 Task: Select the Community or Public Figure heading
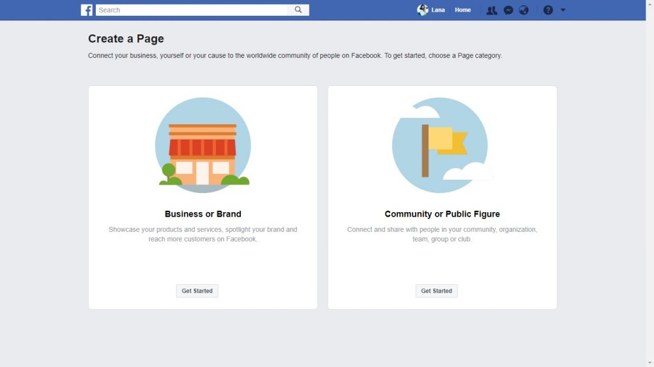(442, 214)
